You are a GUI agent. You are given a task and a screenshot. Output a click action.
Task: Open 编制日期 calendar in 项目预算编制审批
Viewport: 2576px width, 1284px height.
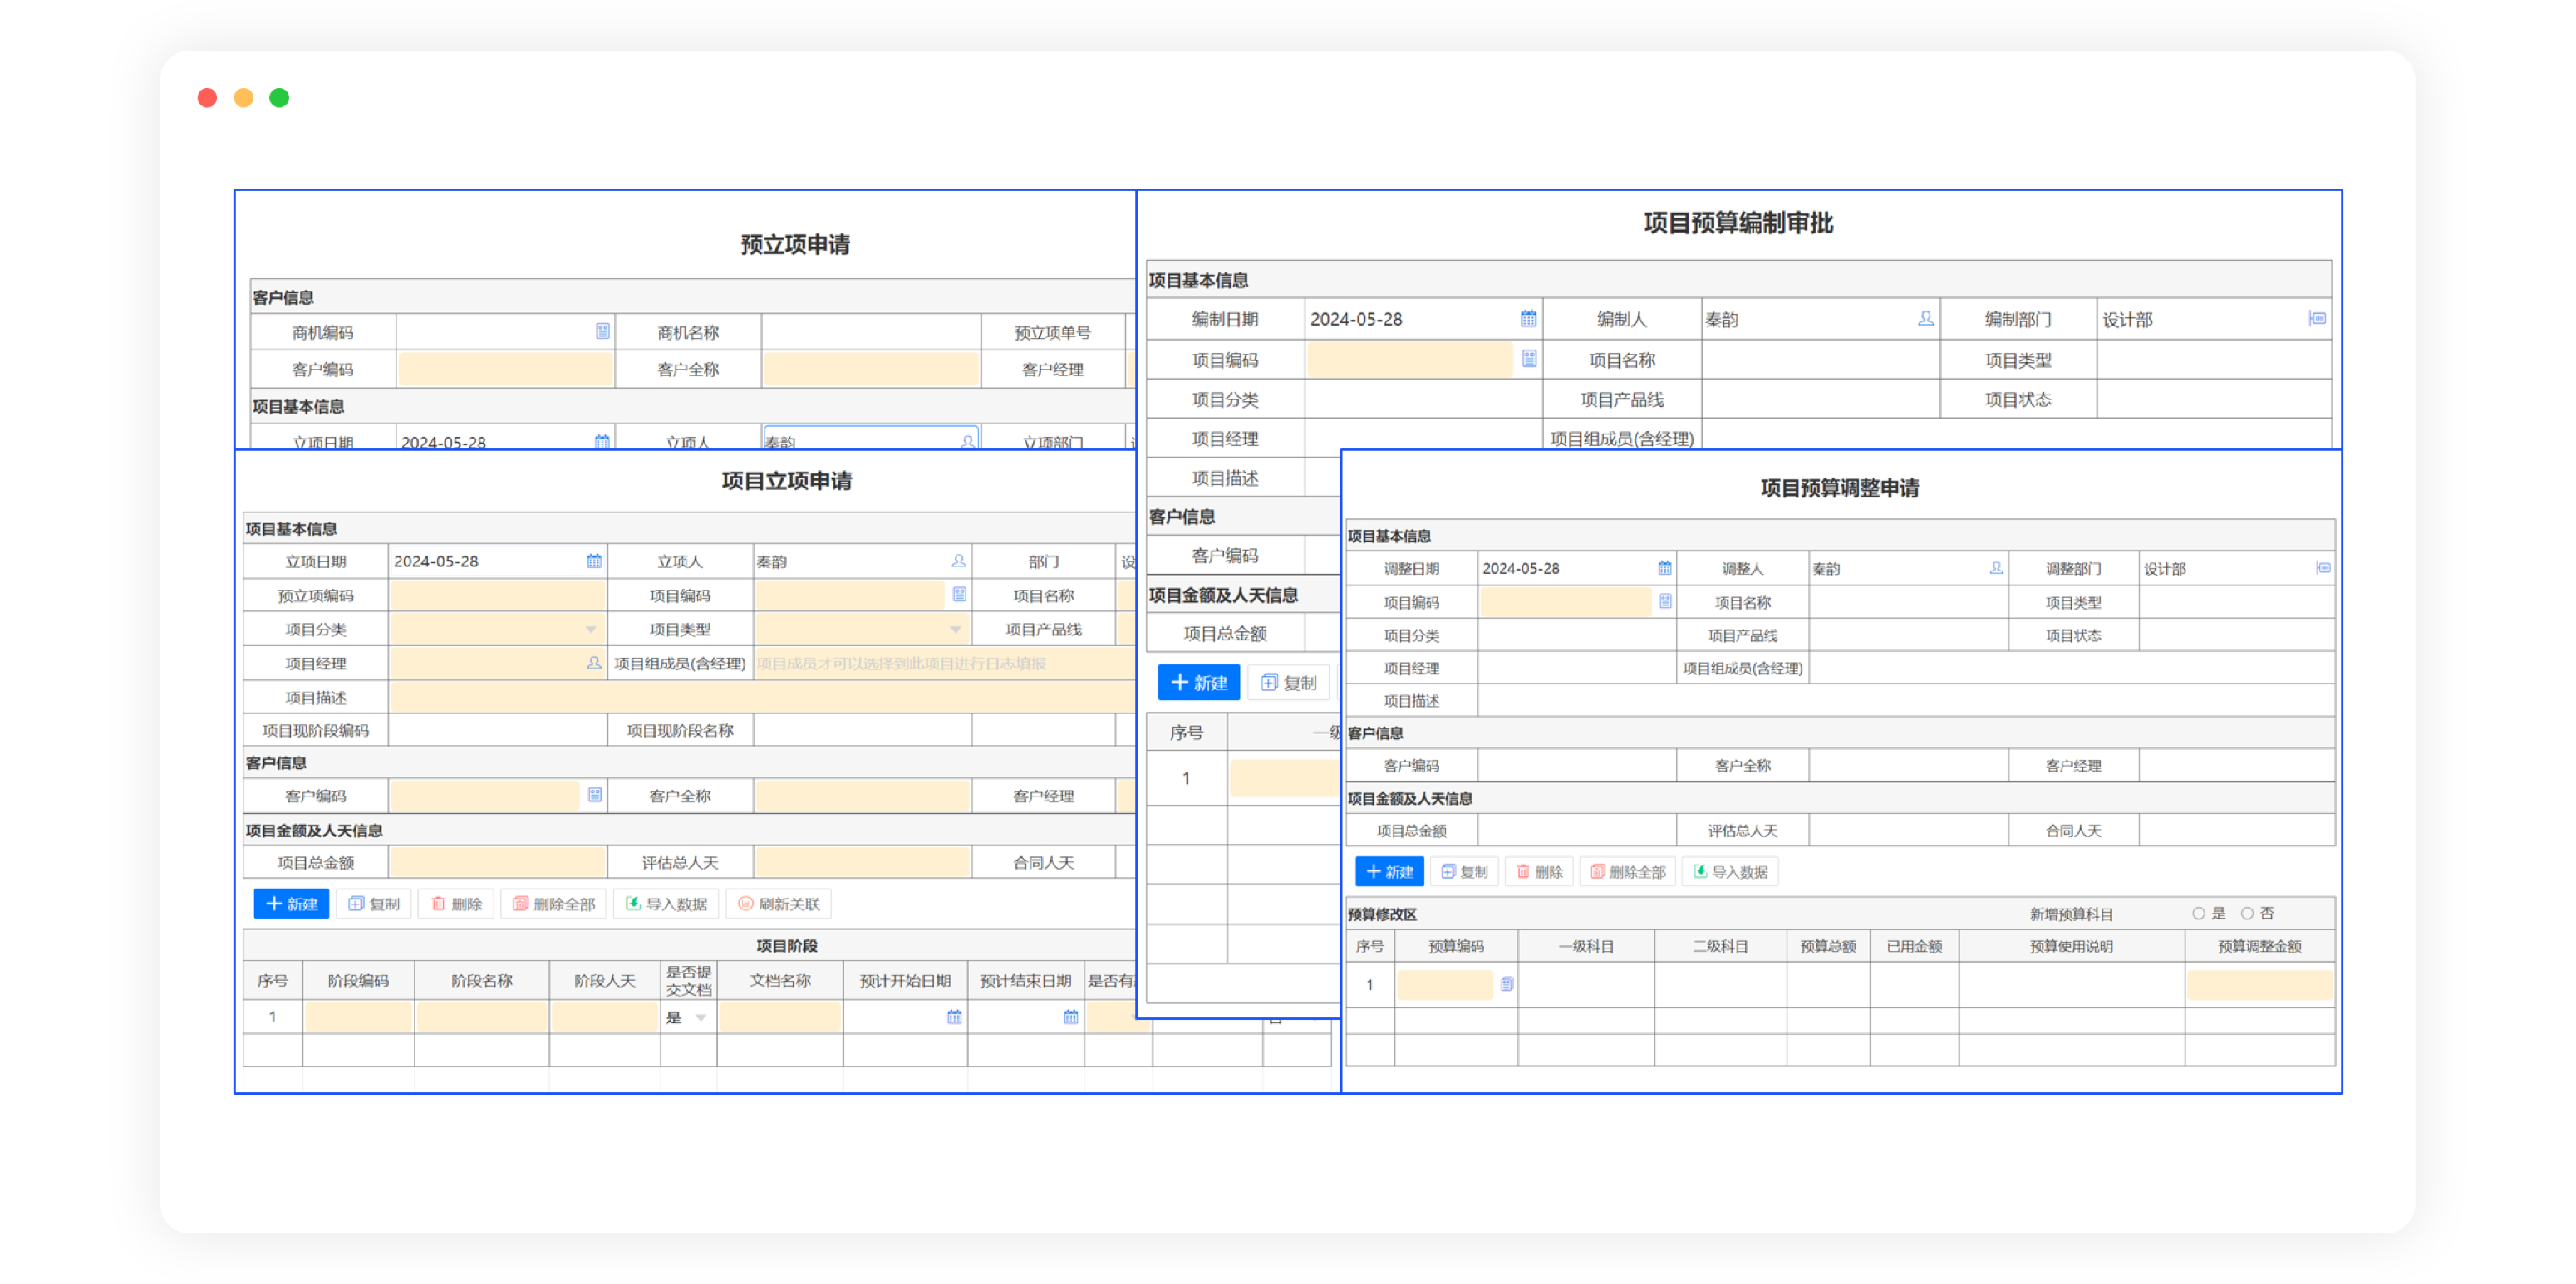click(1528, 319)
